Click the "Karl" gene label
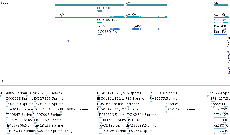The image size is (230, 135). (216, 2)
